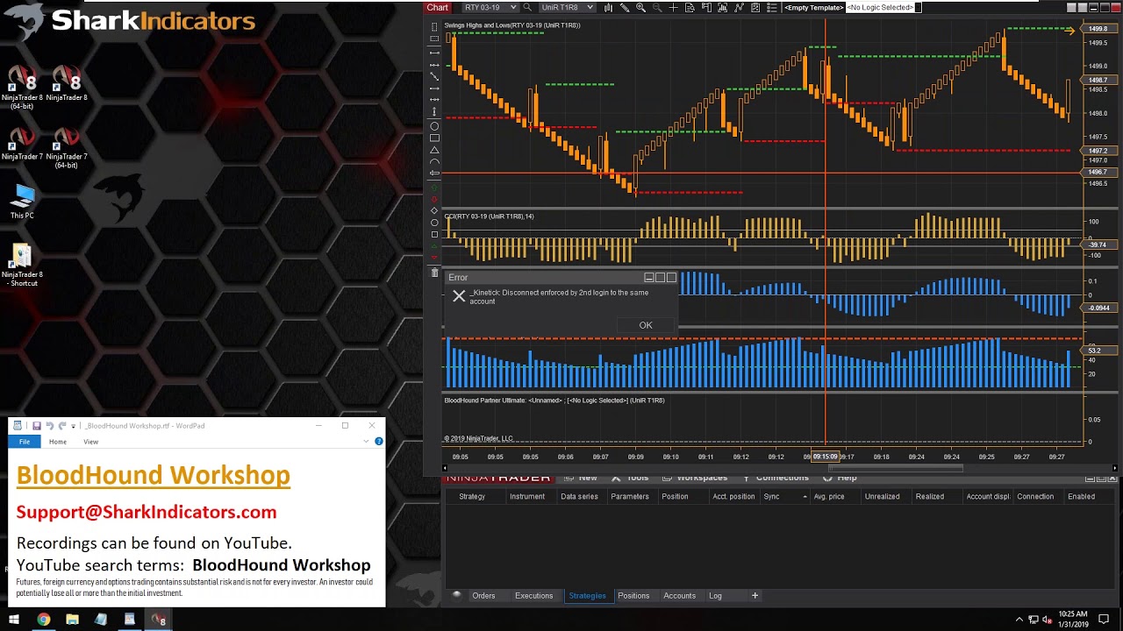
Task: Select the NinjaTrader 8 Shortcut folder icon
Action: pyautogui.click(x=22, y=266)
